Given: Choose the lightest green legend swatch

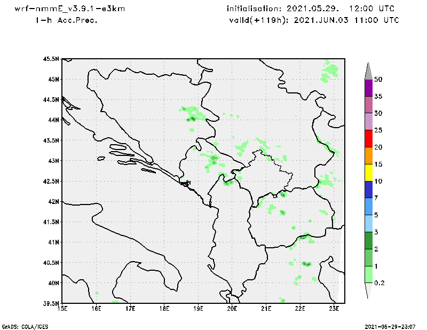Looking at the screenshot, I should click(368, 274).
